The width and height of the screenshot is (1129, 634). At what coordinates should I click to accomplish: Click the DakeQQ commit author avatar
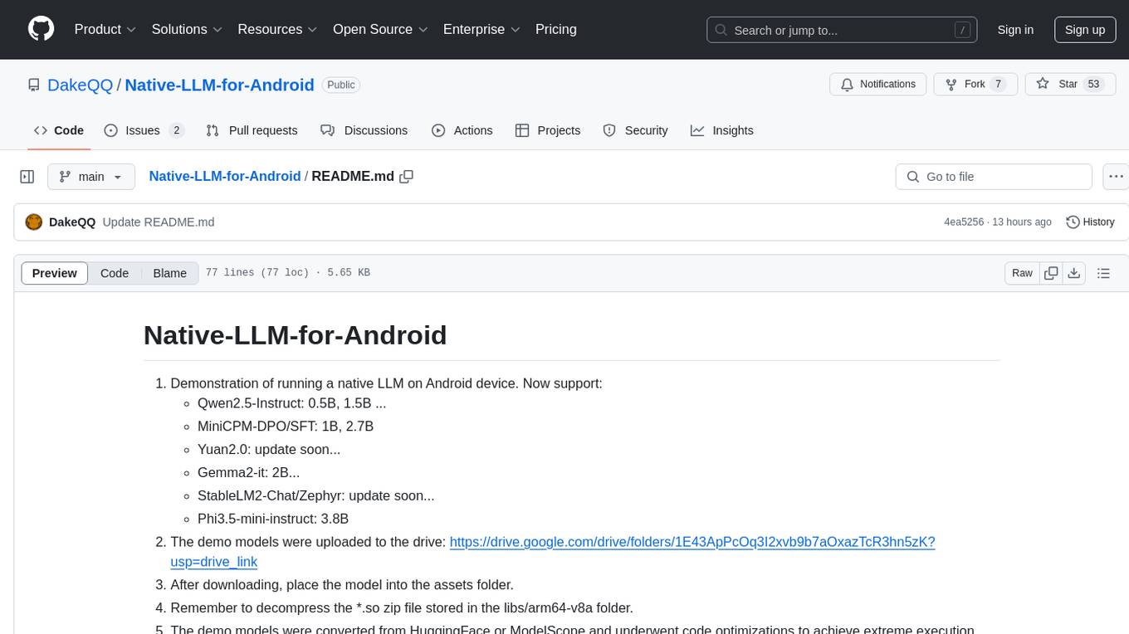pos(34,222)
